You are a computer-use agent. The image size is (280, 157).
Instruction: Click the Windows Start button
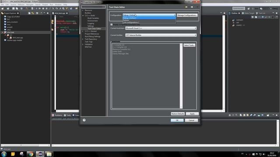tap(4, 154)
